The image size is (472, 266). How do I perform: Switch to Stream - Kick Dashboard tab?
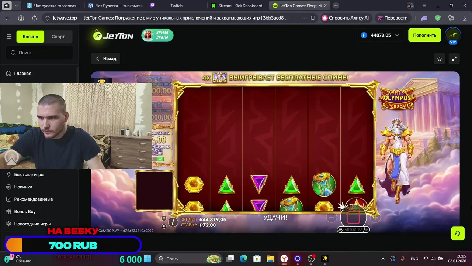238,6
